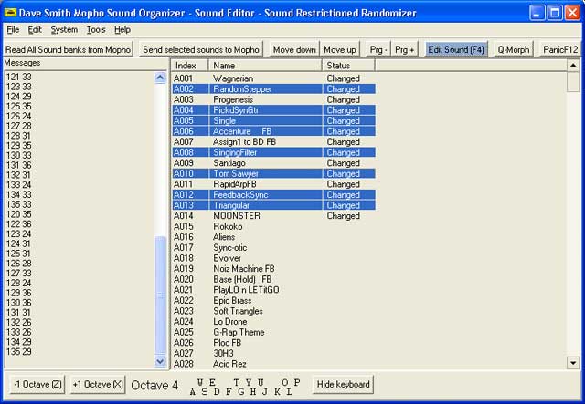The image size is (585, 404).
Task: Sort list by Status column header
Action: (348, 65)
